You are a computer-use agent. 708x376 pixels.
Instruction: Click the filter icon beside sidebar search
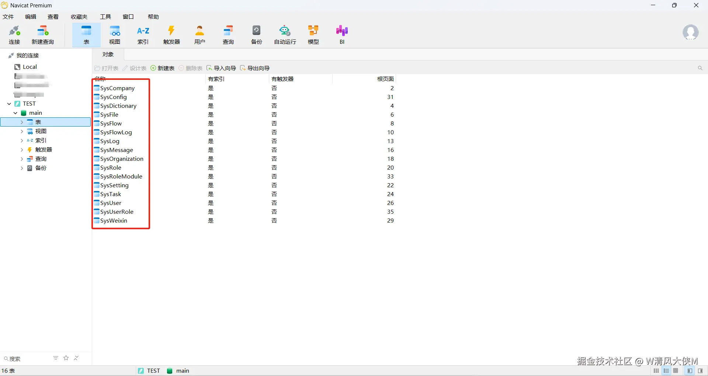[56, 358]
